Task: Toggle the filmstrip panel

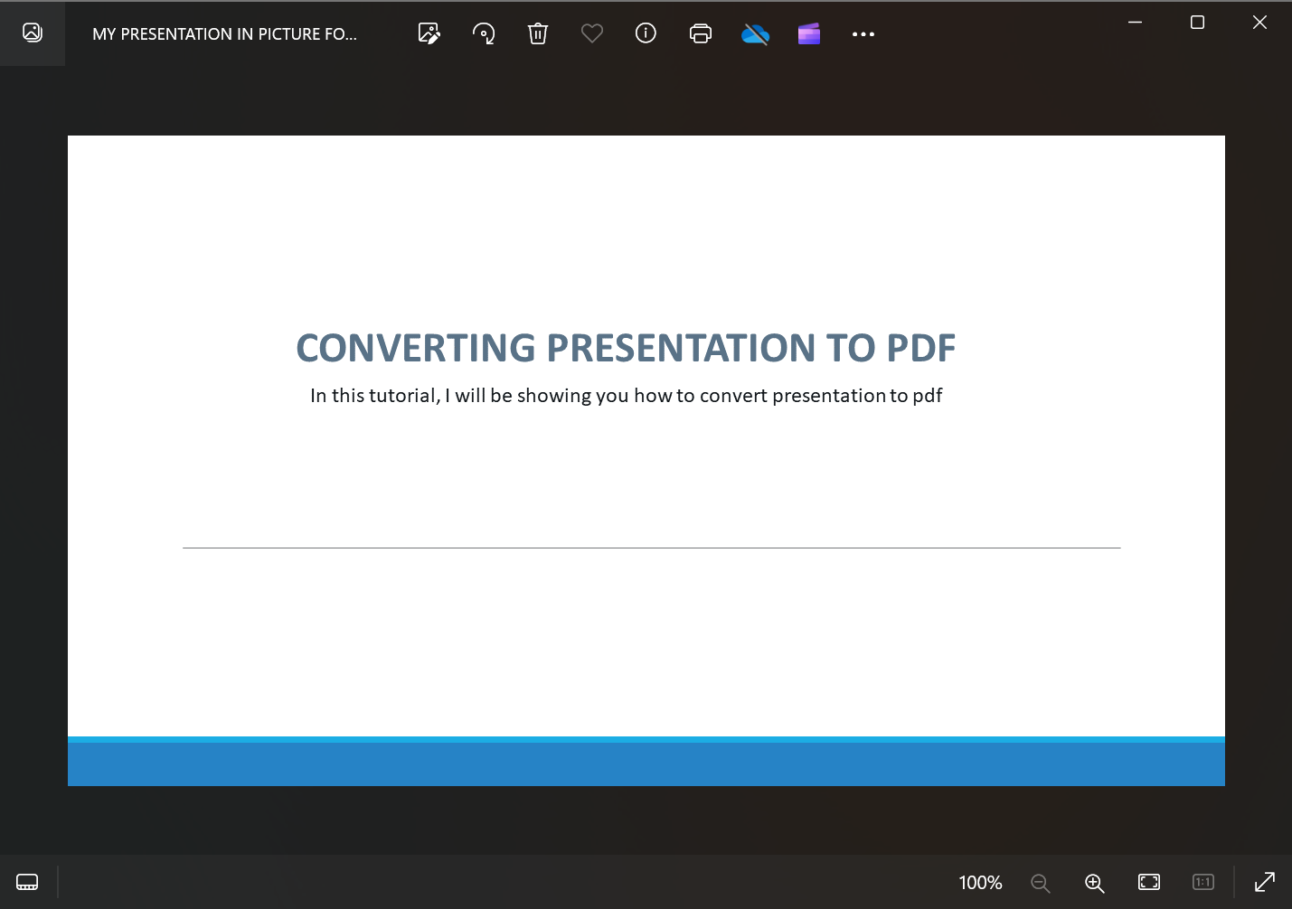Action: tap(27, 882)
